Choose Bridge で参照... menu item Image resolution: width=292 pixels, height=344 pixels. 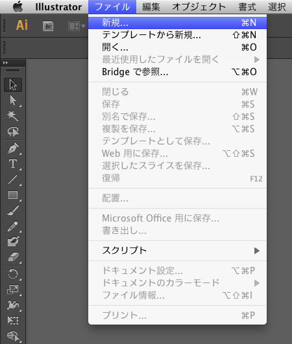pyautogui.click(x=178, y=72)
